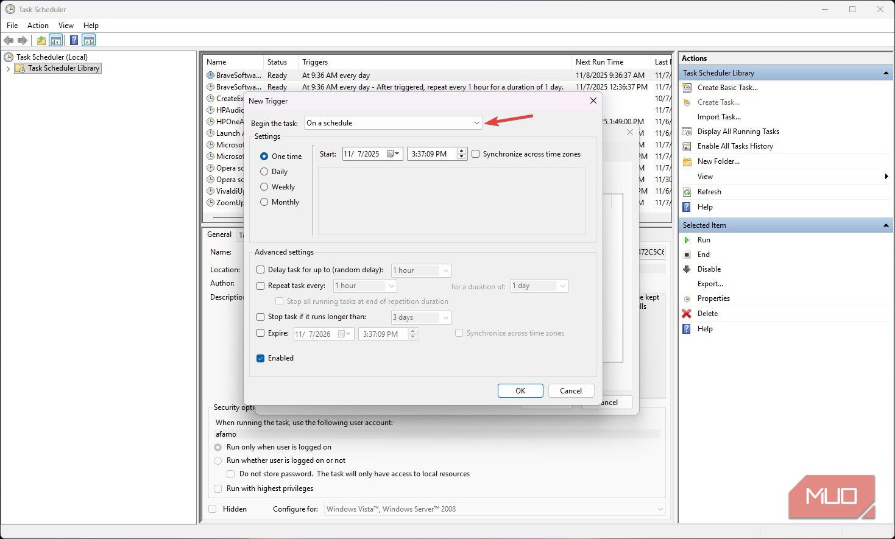Open the File menu

(12, 26)
